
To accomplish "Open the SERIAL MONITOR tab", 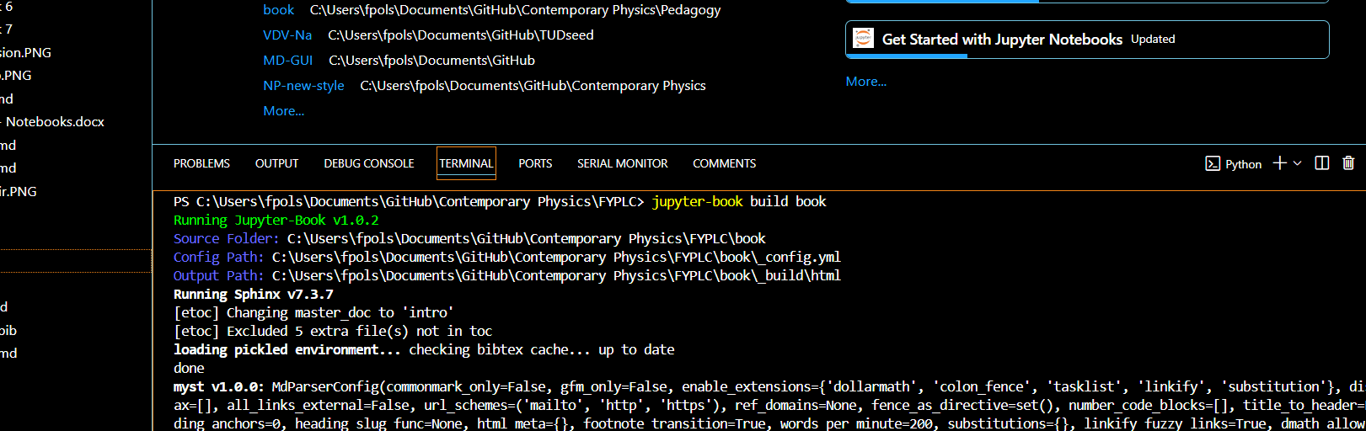I will (x=622, y=163).
